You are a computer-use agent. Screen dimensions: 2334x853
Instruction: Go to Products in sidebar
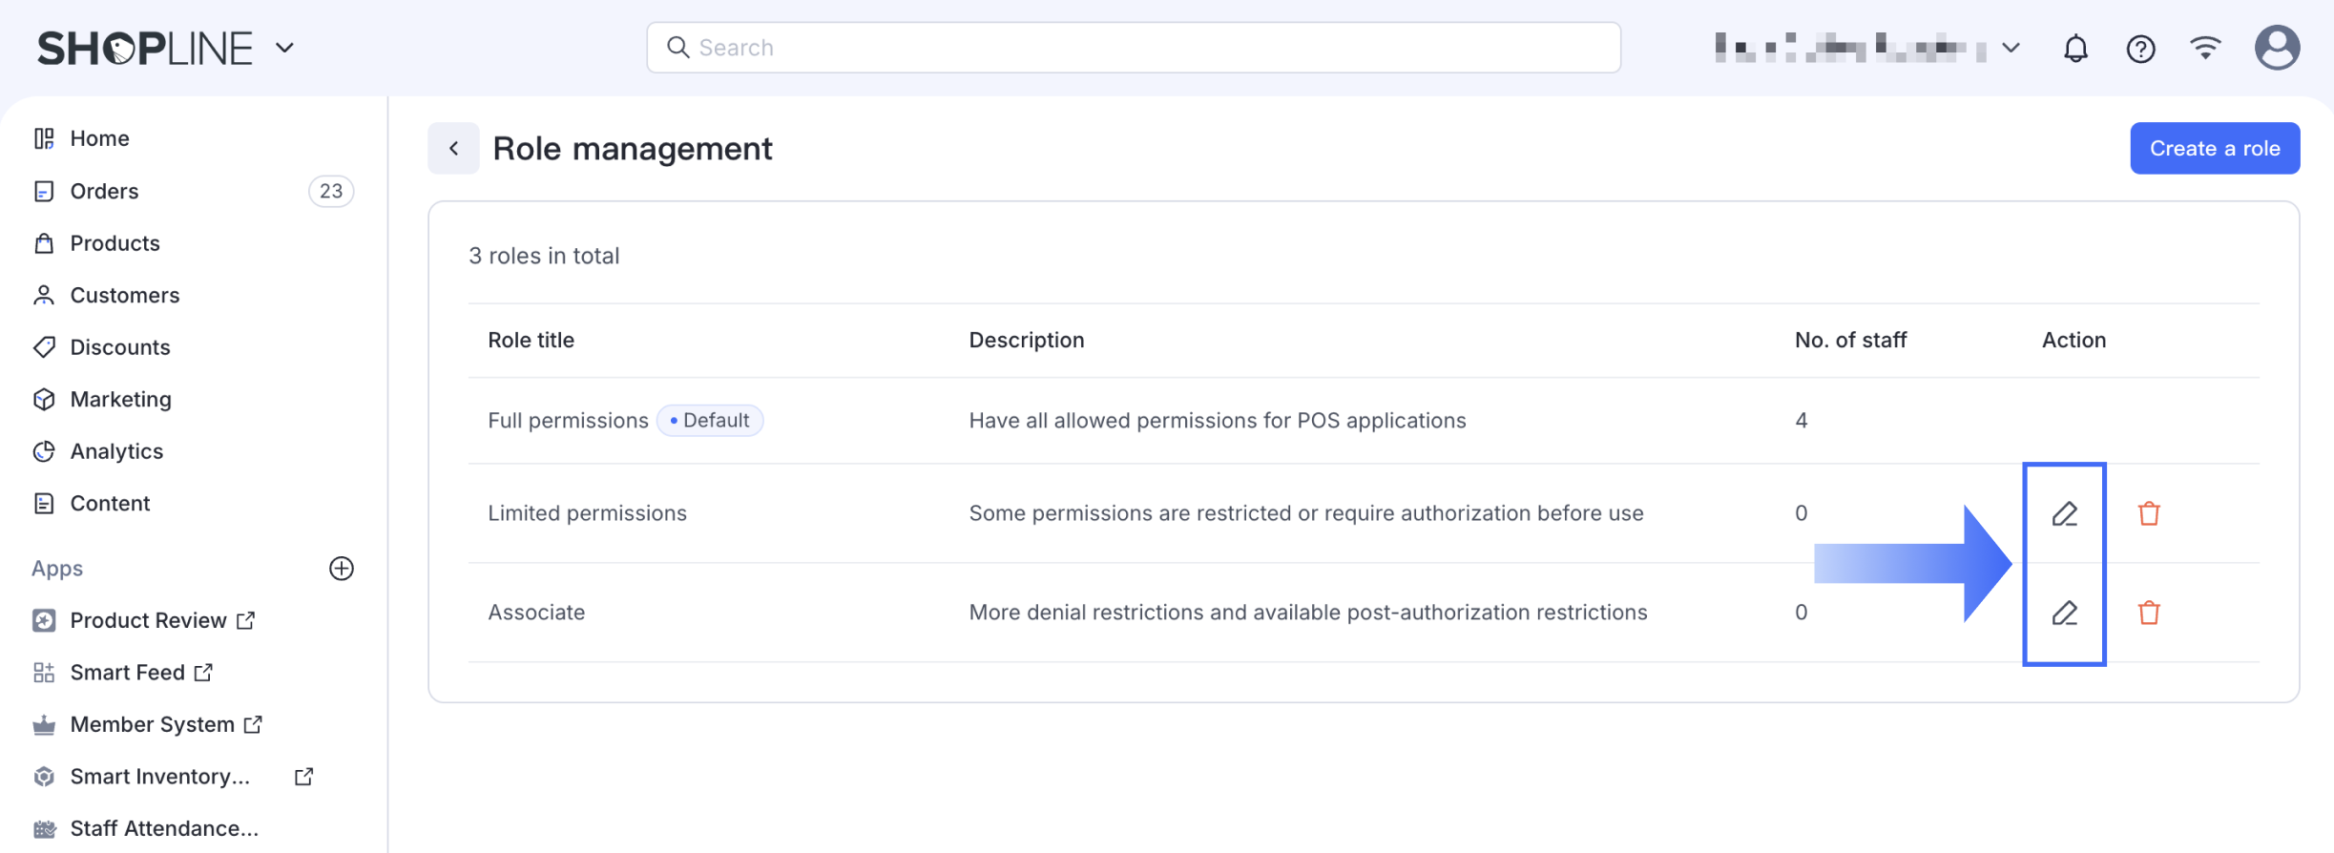115,243
